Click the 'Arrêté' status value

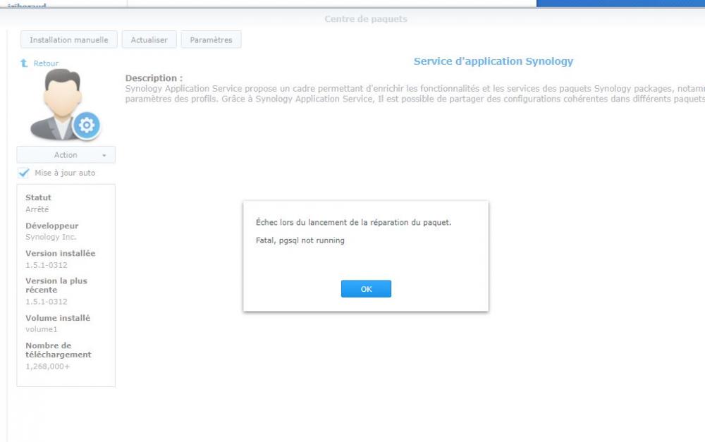(x=37, y=209)
